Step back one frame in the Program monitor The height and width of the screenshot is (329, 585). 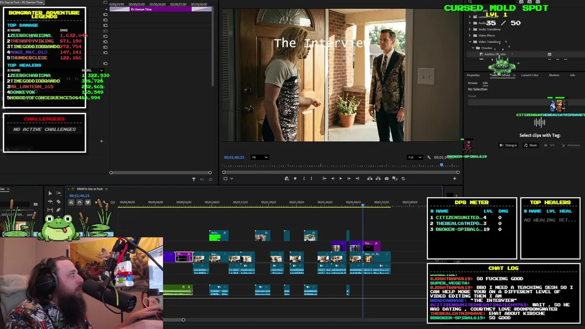pyautogui.click(x=332, y=179)
